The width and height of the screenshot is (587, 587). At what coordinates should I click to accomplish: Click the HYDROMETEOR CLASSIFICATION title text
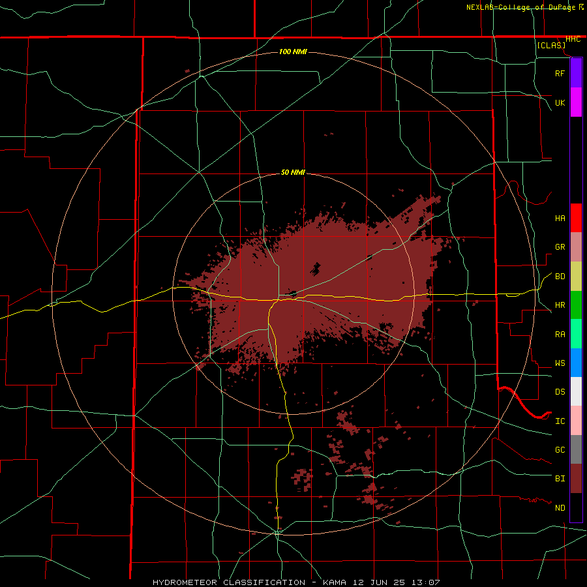229,582
